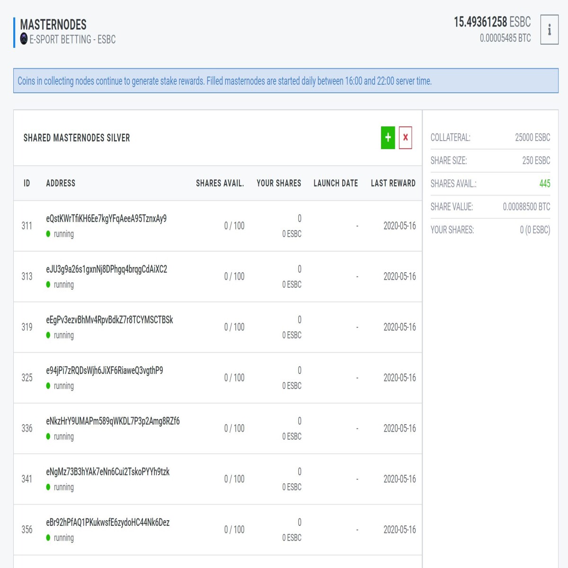Select address eBr92hPfAQ1PKukwsfE6zydoHC44Nk6Dez

107,523
